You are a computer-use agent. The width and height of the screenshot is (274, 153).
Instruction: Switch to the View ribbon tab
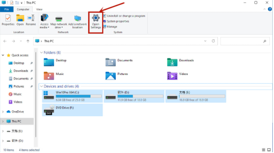coord(39,9)
